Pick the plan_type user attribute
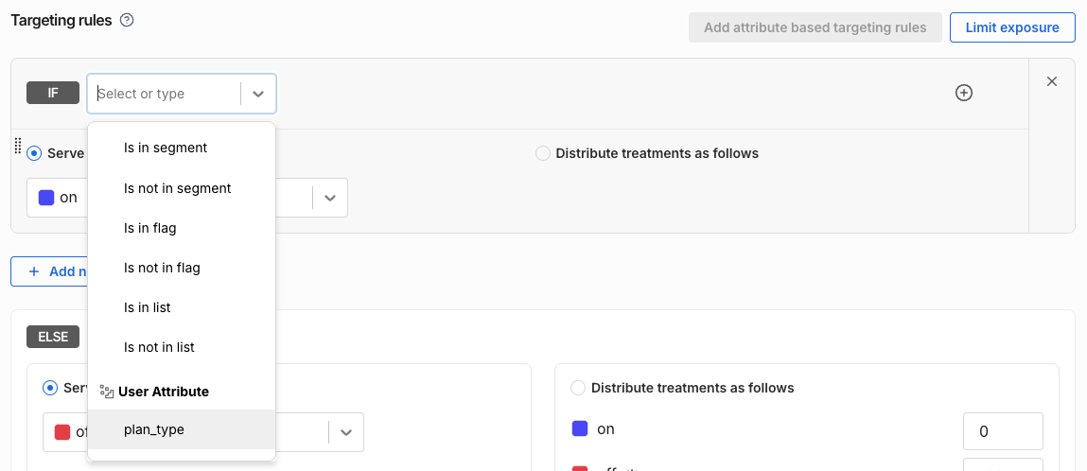This screenshot has width=1087, height=471. [x=154, y=429]
